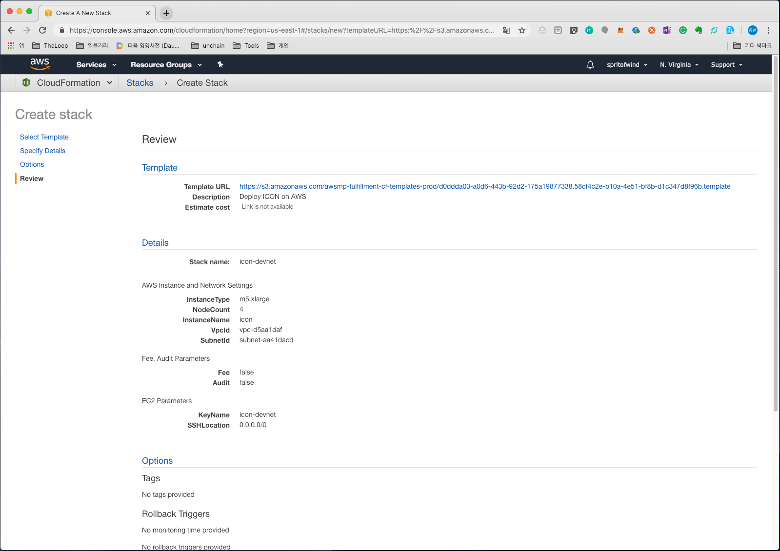Click the blue globe extension icon
Screen dimensions: 780x551
[x=636, y=30]
